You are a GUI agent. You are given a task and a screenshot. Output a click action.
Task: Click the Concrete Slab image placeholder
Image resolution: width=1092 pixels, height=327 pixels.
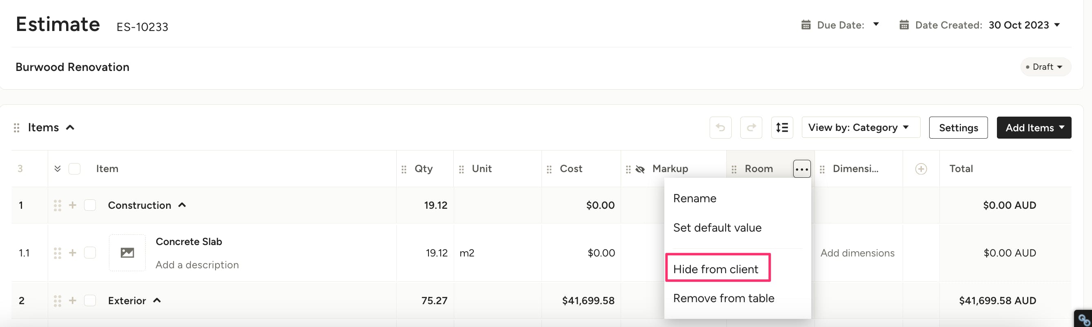(127, 253)
